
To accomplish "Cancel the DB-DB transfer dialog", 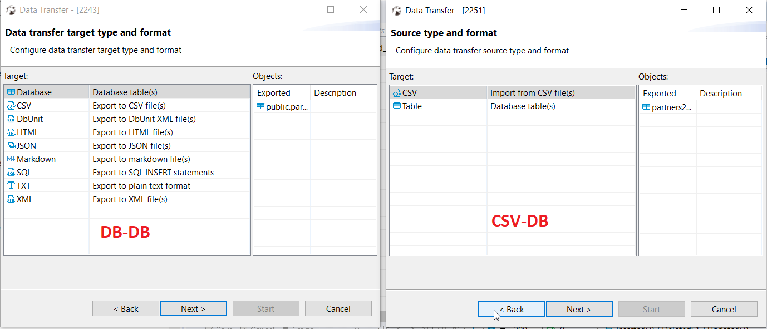I will (x=338, y=308).
